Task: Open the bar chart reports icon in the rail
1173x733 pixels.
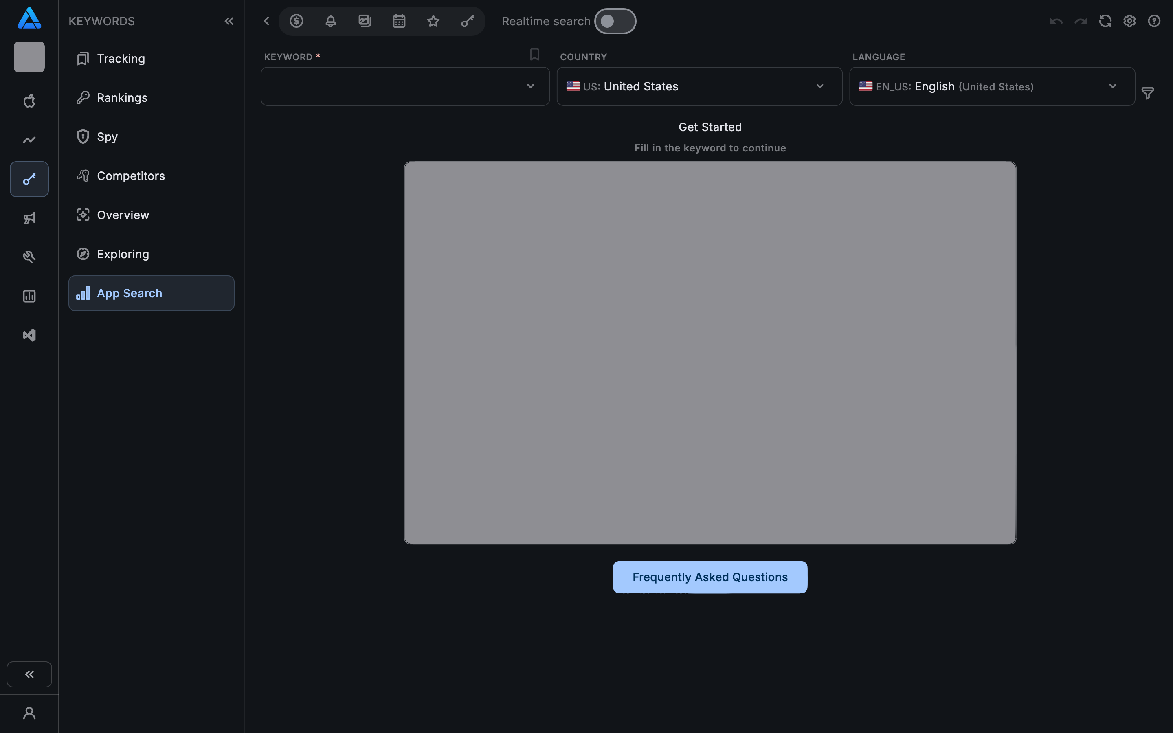Action: coord(29,296)
